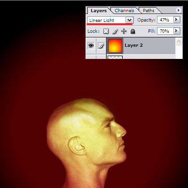Image resolution: width=188 pixels, height=188 pixels.
Task: Select the Layers tab
Action: tap(99, 11)
